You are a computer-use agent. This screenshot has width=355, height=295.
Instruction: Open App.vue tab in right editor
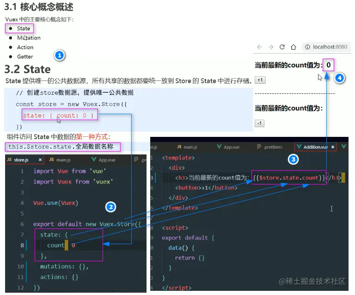tap(228, 147)
